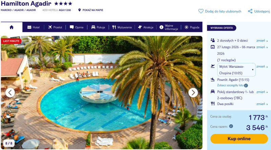The image size is (271, 150).
Task: Click the Kup online button
Action: click(239, 138)
